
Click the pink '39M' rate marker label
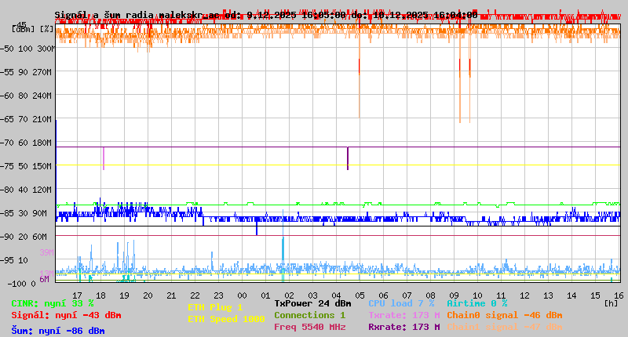[x=46, y=252]
